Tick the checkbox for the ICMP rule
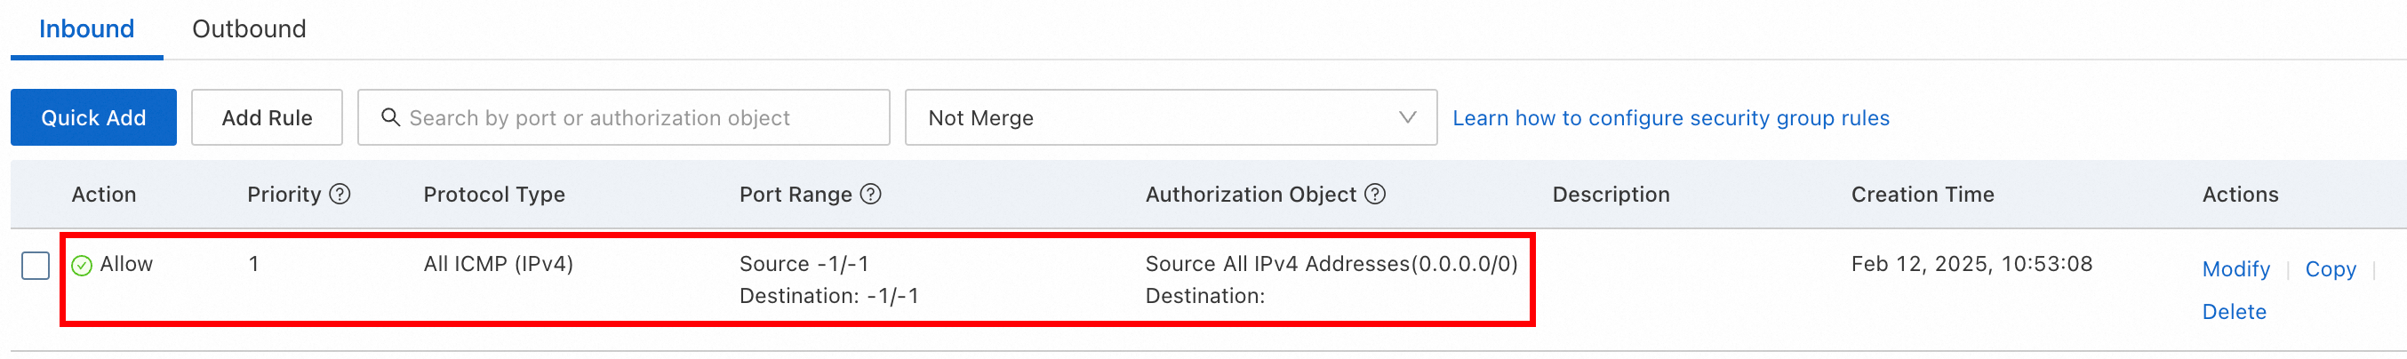Viewport: 2407px width, 359px height. click(x=36, y=266)
